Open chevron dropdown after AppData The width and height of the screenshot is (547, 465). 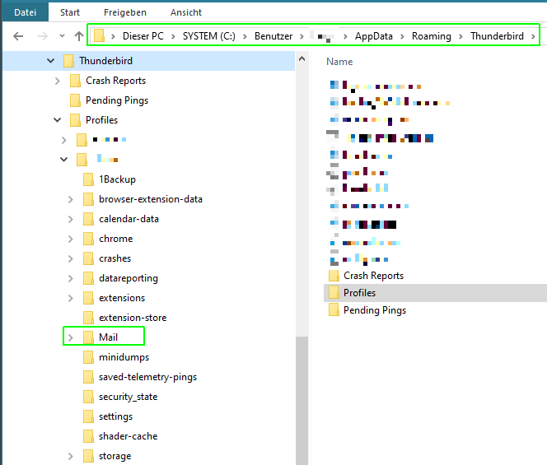(x=402, y=36)
